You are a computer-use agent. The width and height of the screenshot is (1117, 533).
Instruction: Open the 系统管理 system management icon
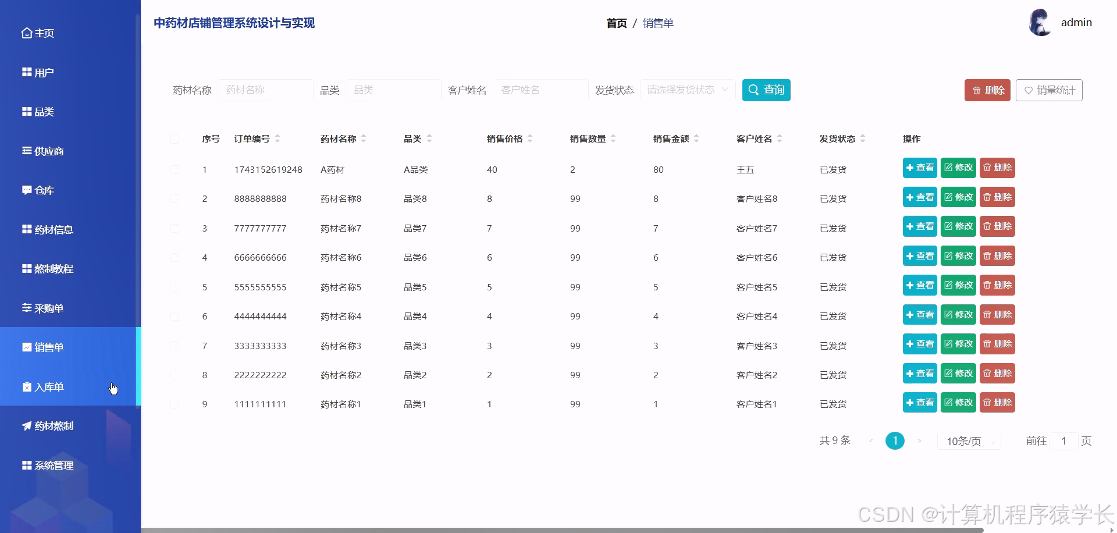[x=26, y=466]
